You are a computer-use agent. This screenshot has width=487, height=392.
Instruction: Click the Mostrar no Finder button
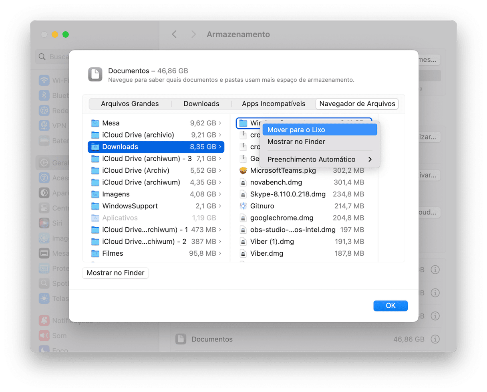pyautogui.click(x=115, y=273)
